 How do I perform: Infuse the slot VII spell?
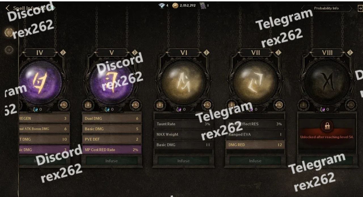tap(255, 161)
